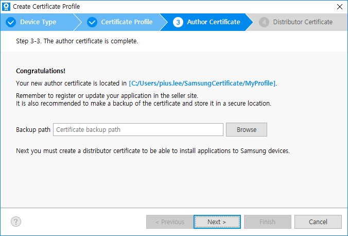Click the Backup path label

[x=33, y=129]
